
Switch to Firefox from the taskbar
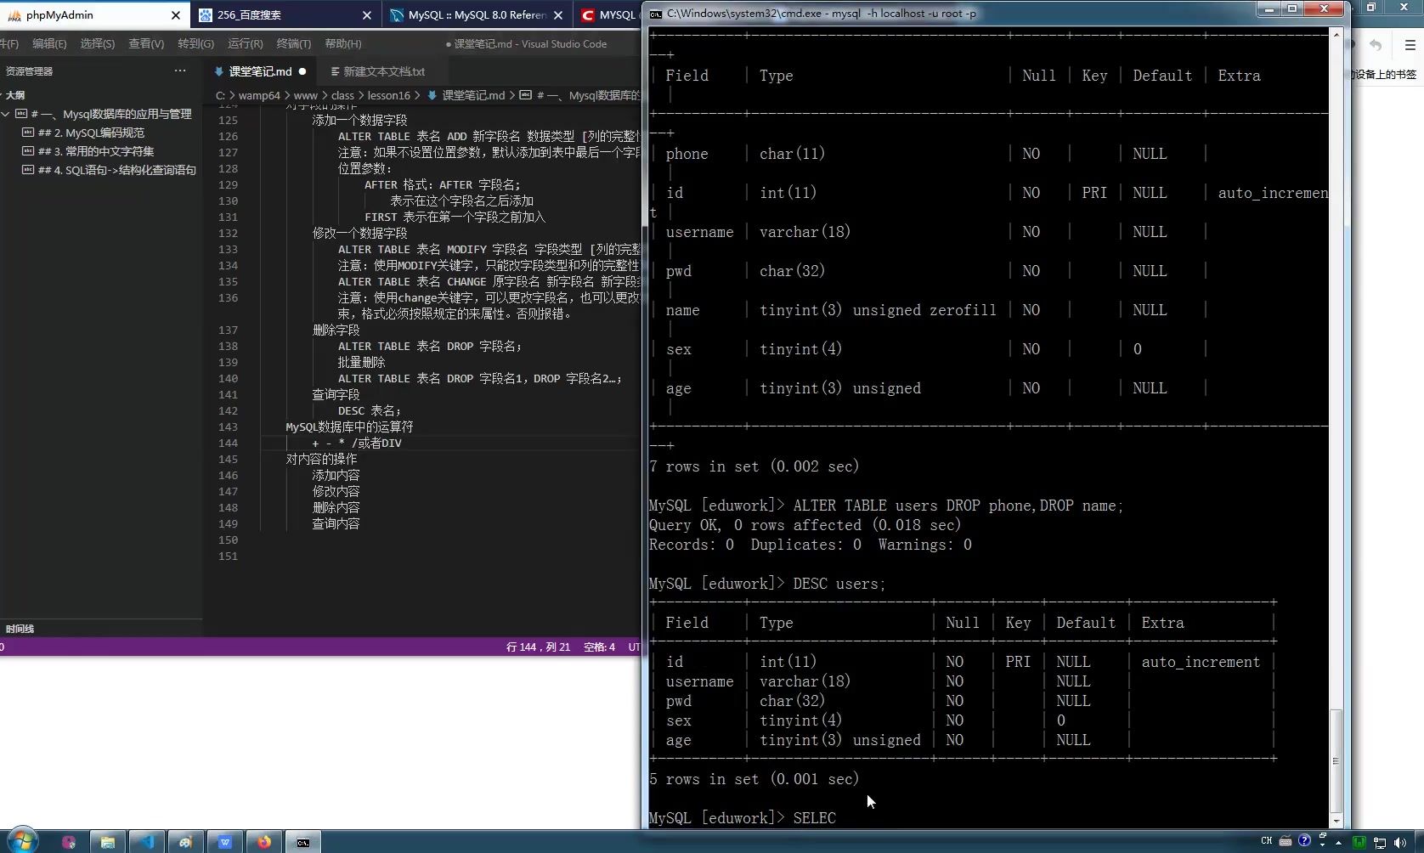[264, 842]
